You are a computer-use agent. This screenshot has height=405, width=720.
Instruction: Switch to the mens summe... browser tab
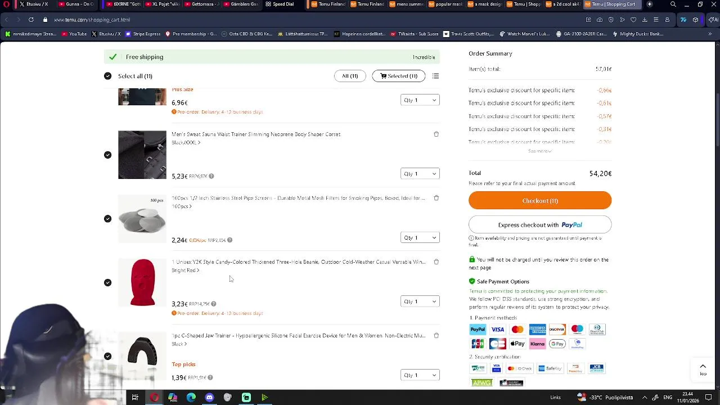click(x=406, y=4)
